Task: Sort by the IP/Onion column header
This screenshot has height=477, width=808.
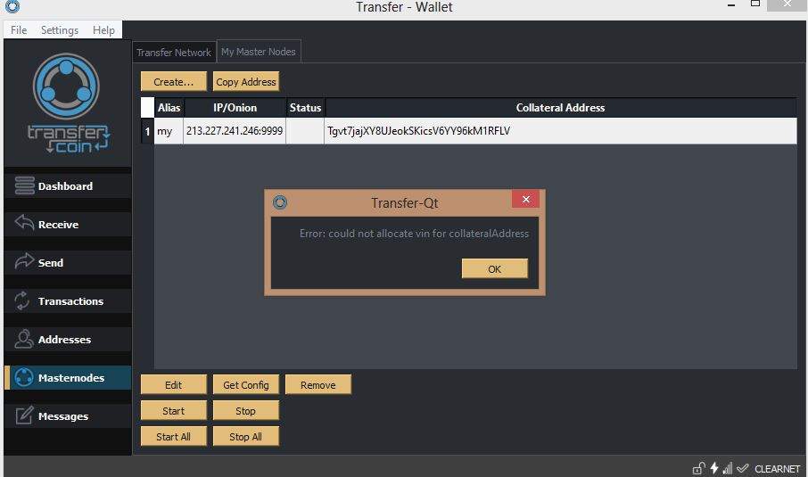Action: pyautogui.click(x=235, y=108)
